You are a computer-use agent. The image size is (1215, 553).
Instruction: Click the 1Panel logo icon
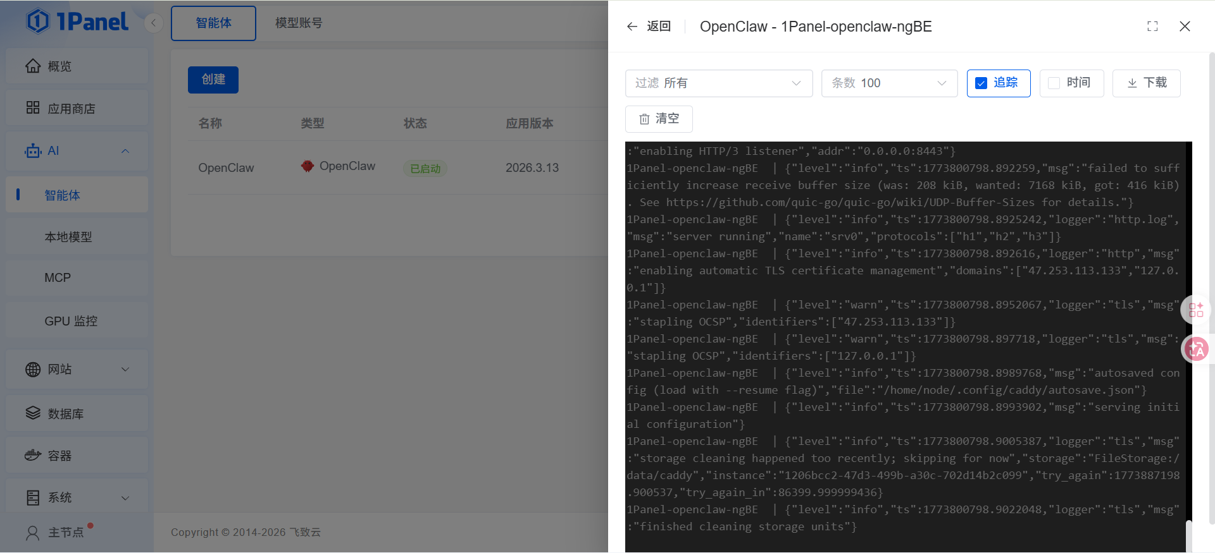point(38,21)
